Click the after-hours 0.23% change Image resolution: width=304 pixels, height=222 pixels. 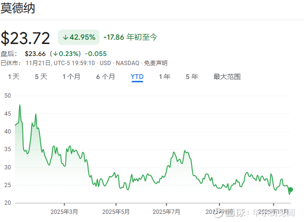(x=65, y=54)
